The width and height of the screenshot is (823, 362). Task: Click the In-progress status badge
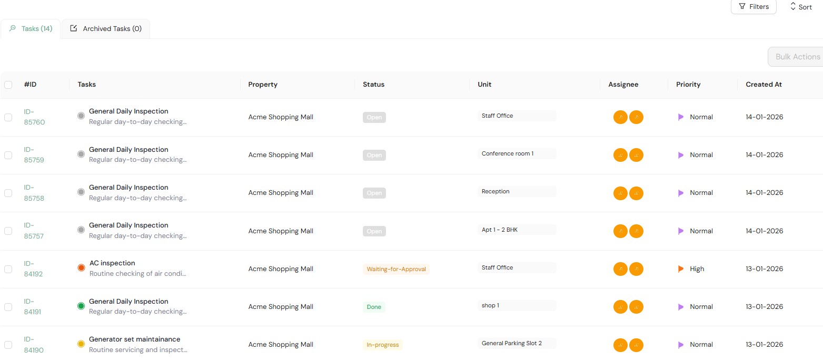pyautogui.click(x=383, y=345)
